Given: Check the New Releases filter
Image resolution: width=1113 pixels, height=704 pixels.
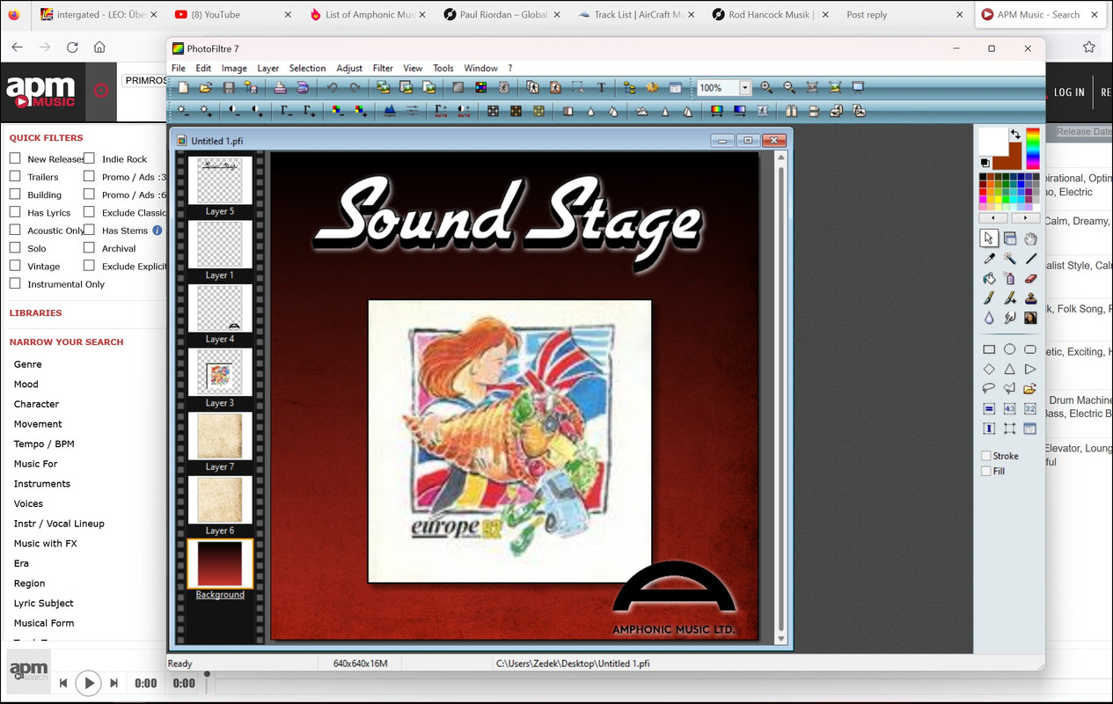Looking at the screenshot, I should (x=15, y=158).
